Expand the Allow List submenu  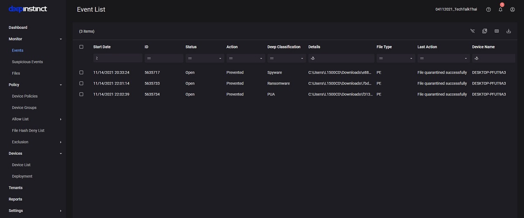point(61,119)
